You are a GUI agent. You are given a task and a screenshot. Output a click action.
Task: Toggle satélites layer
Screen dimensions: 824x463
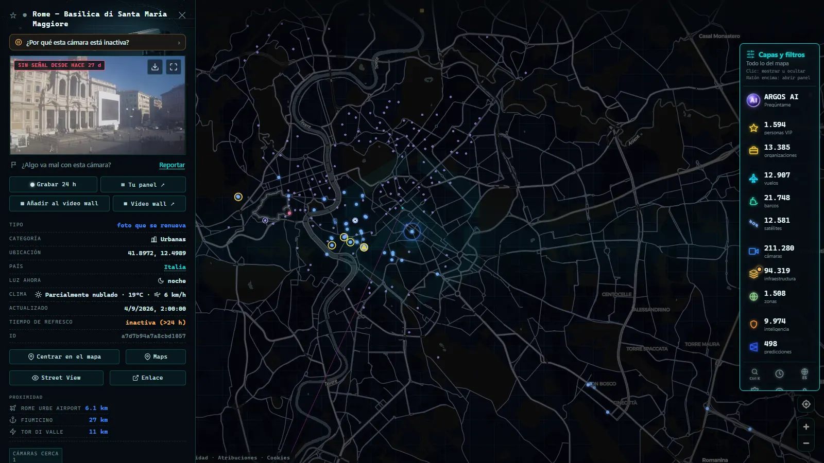click(780, 223)
